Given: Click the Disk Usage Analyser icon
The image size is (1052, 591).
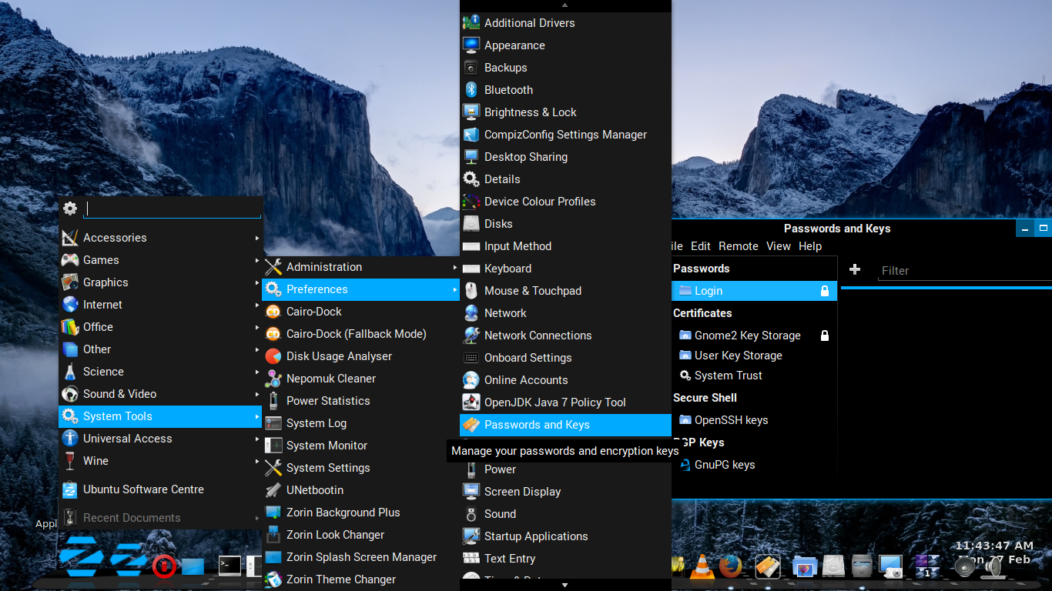Looking at the screenshot, I should [273, 356].
